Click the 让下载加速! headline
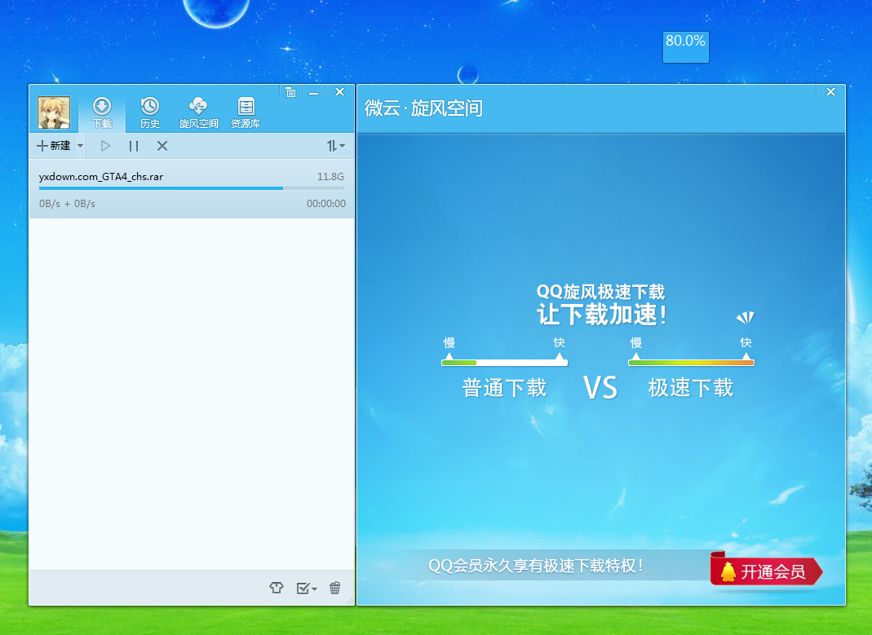The image size is (872, 635). pos(602,315)
